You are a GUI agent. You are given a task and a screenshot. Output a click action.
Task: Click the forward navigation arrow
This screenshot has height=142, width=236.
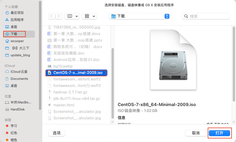pos(59,16)
